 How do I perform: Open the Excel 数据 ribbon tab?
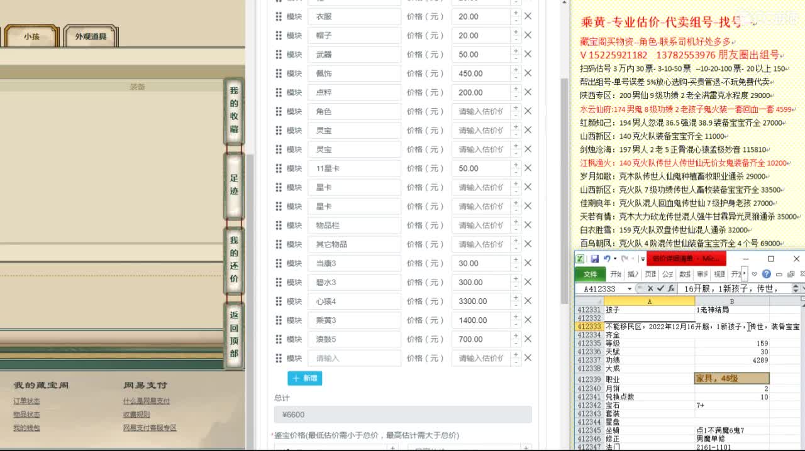pos(686,274)
